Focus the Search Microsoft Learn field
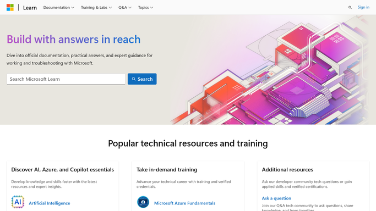Viewport: 376px width, 211px height. 66,79
